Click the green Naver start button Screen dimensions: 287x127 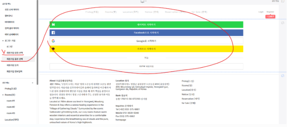(x=146, y=25)
